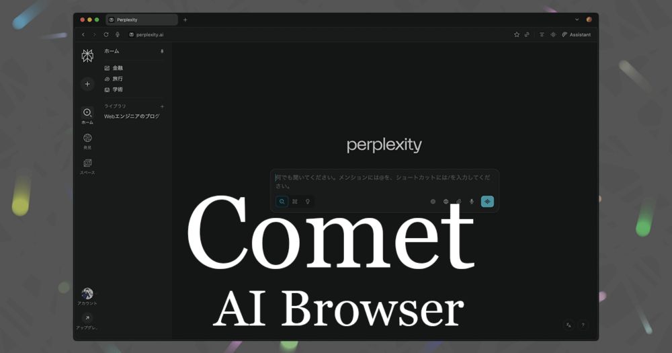Open the globe sources icon in the query box
Screen dimensions: 672x353
[x=446, y=202]
